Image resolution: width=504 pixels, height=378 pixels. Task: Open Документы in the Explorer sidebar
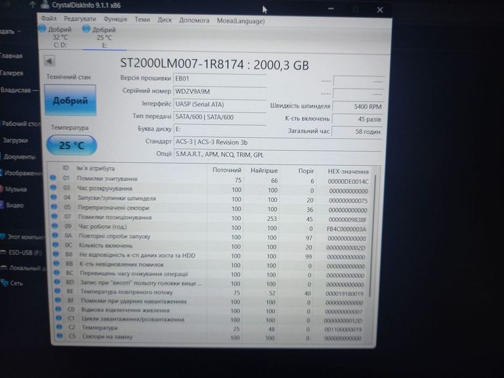tap(19, 157)
